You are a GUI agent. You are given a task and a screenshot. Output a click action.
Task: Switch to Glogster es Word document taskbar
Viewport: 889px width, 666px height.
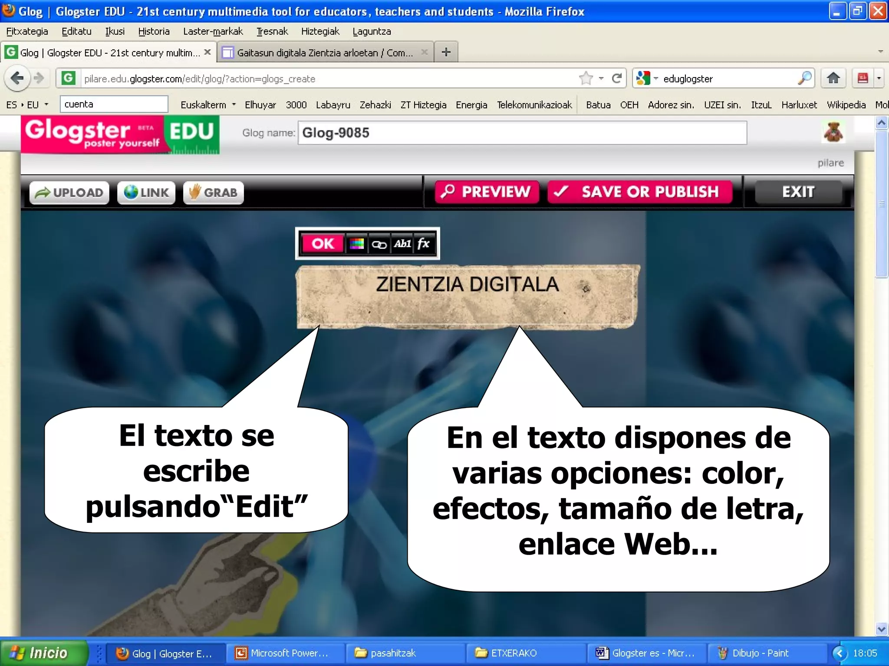(x=646, y=653)
